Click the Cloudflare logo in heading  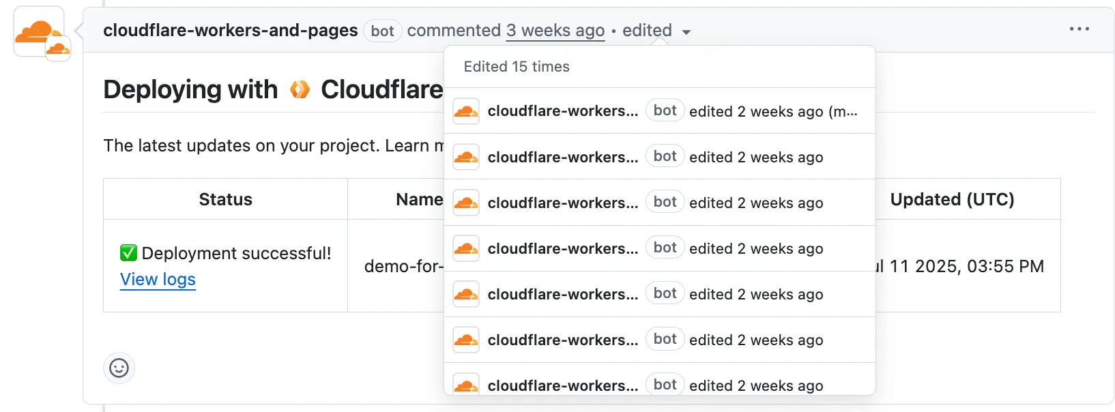[300, 89]
